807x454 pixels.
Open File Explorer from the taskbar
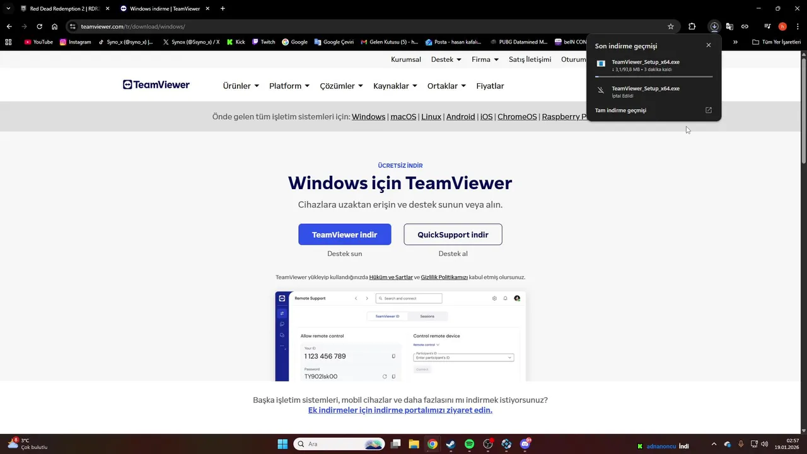pyautogui.click(x=414, y=444)
